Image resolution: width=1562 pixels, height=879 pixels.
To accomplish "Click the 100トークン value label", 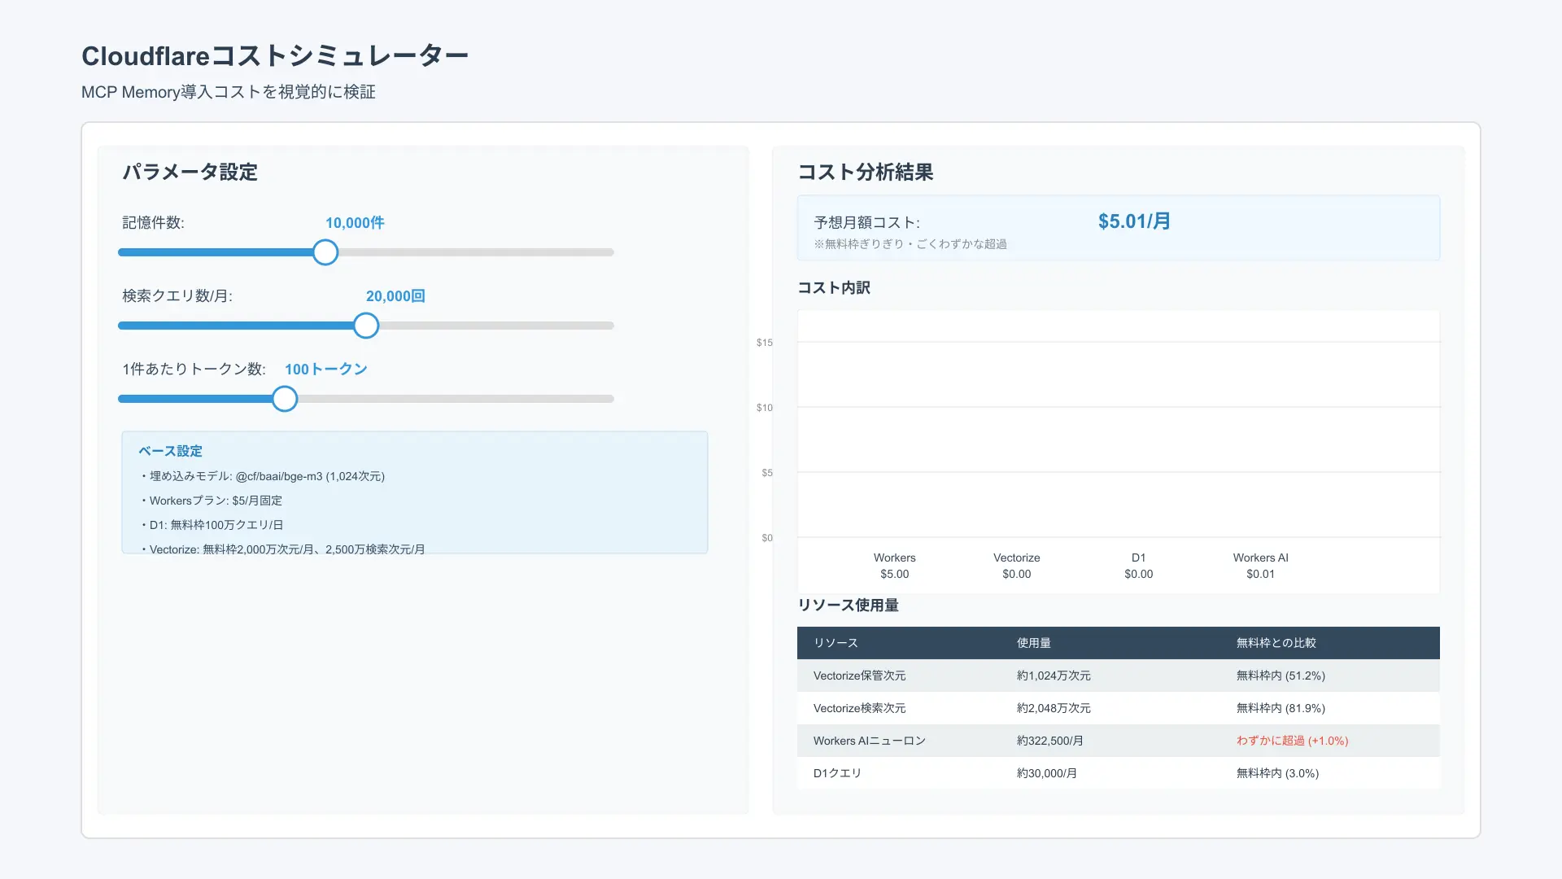I will click(325, 370).
